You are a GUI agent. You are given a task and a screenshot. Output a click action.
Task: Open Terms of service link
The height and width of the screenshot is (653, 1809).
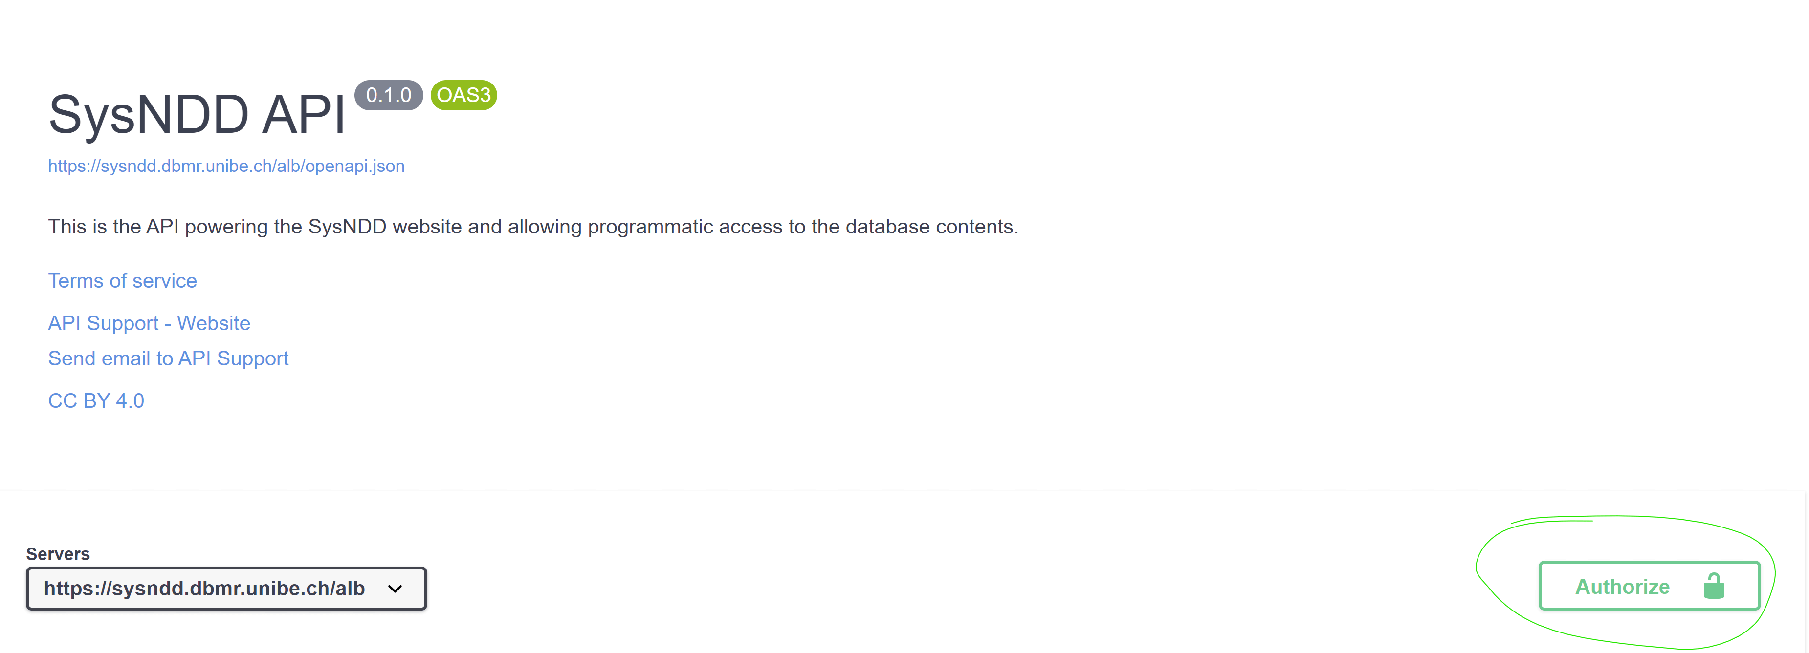pyautogui.click(x=122, y=280)
